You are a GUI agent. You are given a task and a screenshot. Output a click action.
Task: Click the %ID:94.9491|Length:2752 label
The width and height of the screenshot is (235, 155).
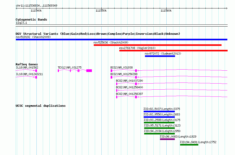coord(198,142)
